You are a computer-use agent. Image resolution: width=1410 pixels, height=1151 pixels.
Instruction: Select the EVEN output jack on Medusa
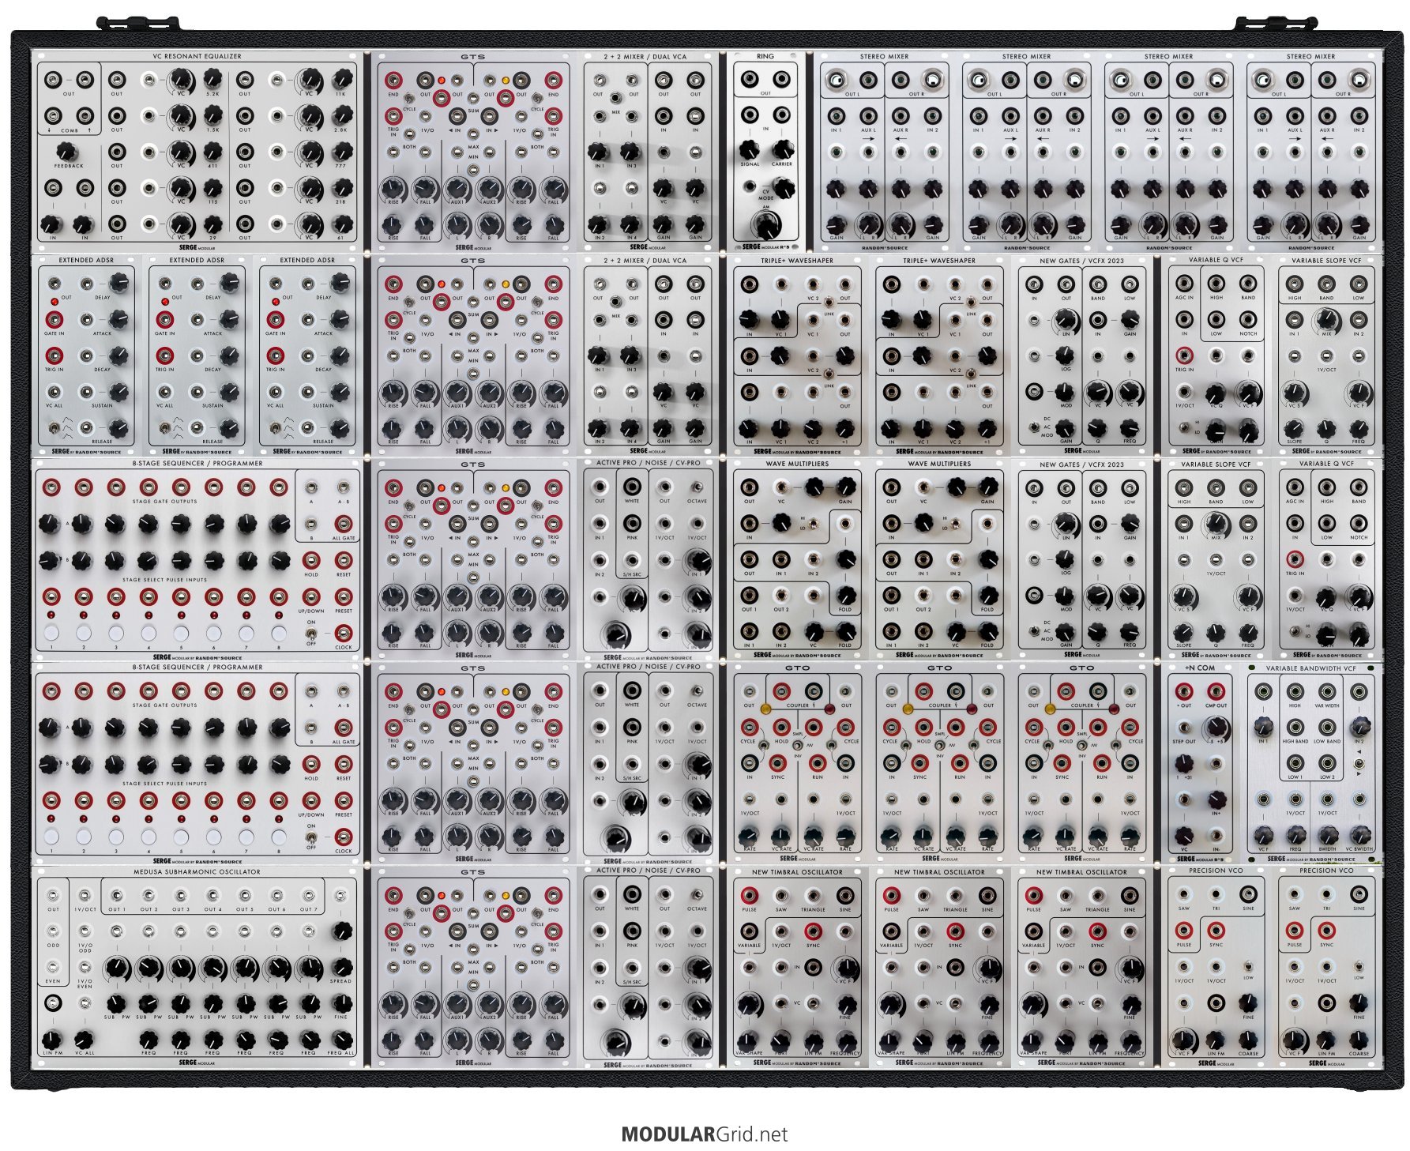coord(53,967)
